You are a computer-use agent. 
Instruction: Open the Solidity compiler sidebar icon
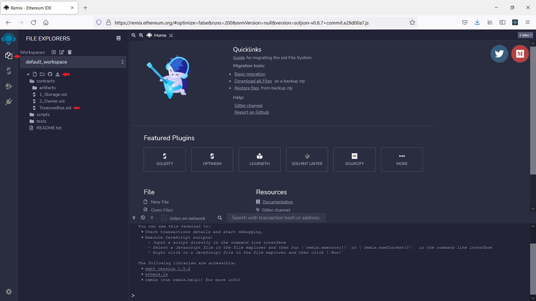click(9, 71)
